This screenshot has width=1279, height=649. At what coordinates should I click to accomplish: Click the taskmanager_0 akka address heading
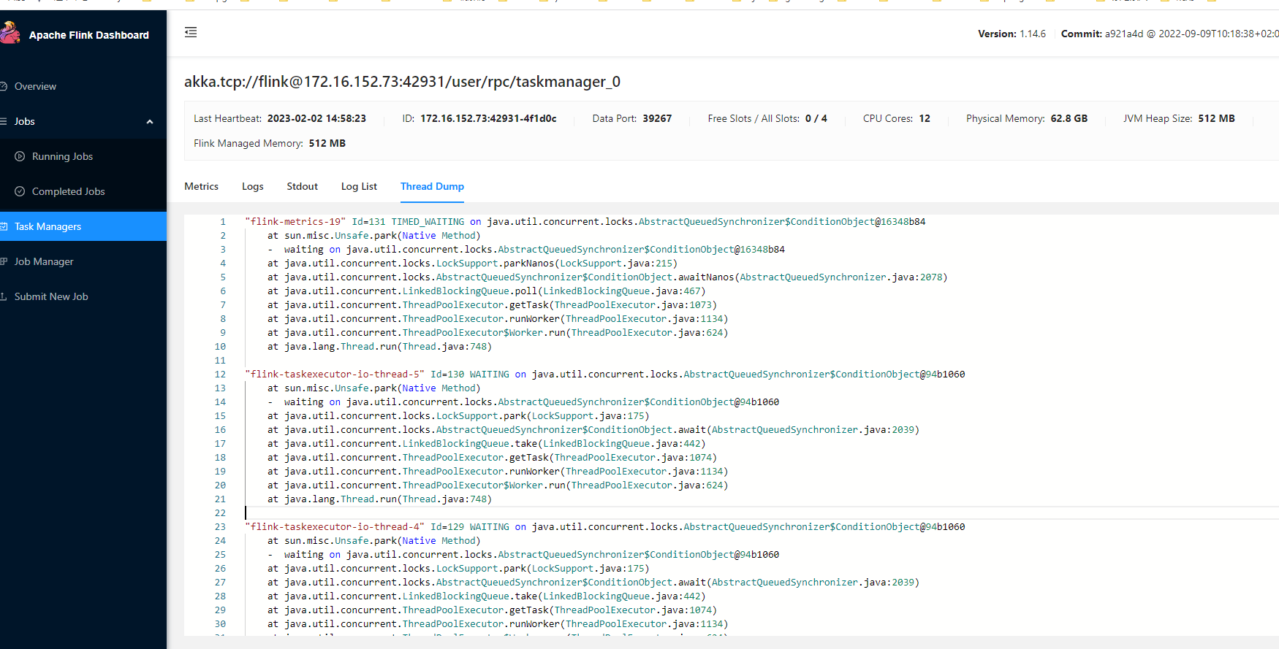click(x=402, y=82)
